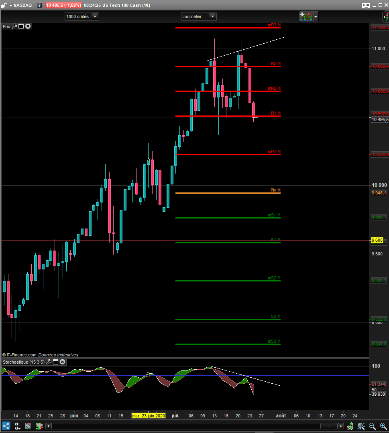Click the zoom in magnifier icon
The width and height of the screenshot is (389, 433).
383,426
